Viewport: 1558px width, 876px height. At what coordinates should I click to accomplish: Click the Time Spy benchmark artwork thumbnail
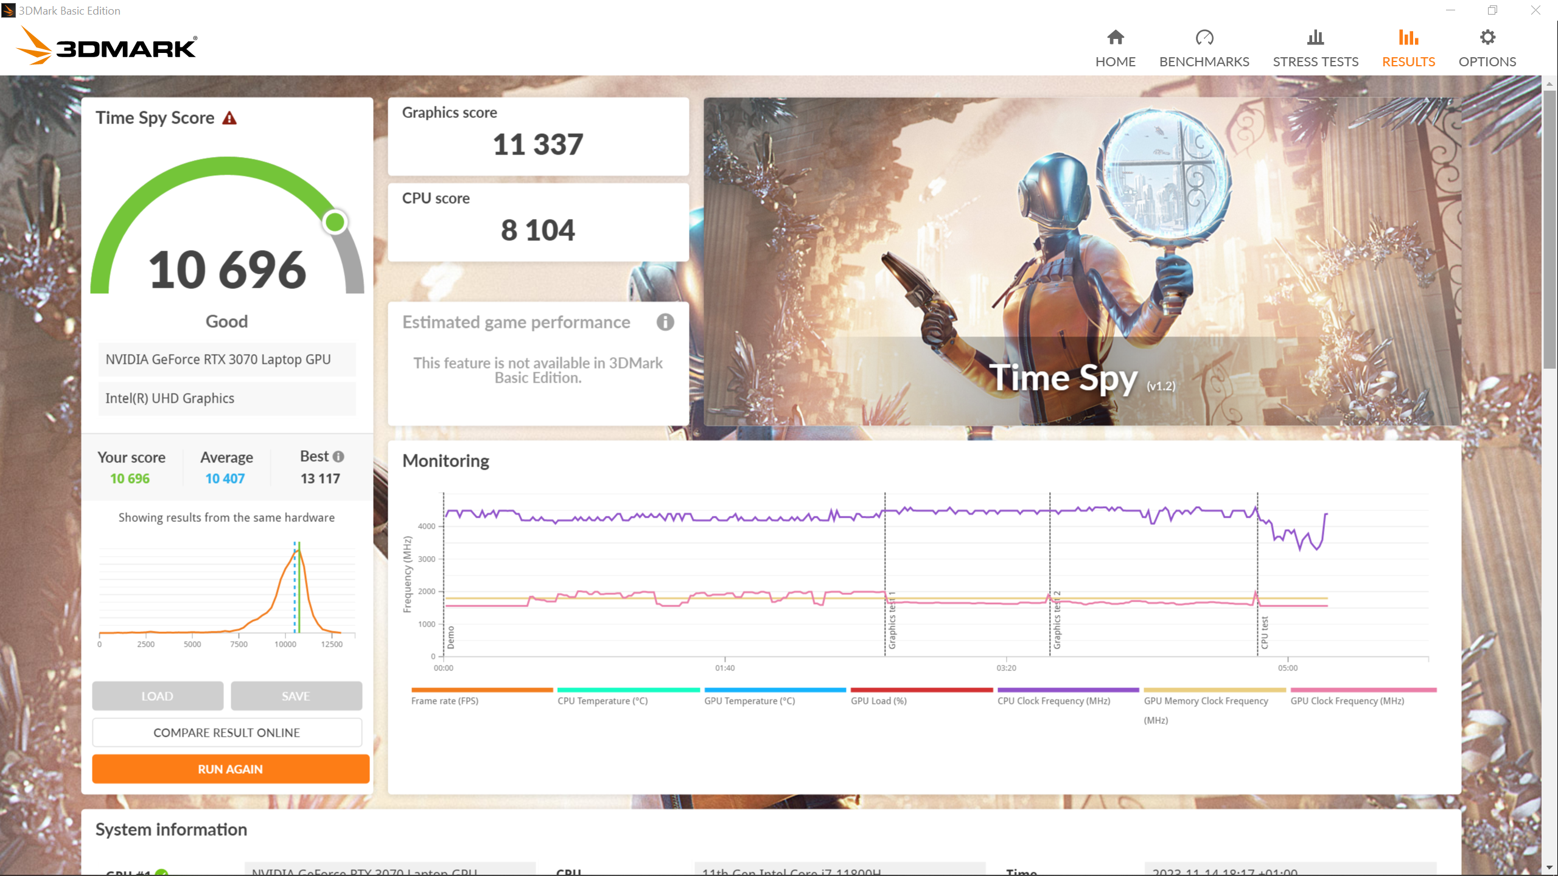[x=1082, y=262]
